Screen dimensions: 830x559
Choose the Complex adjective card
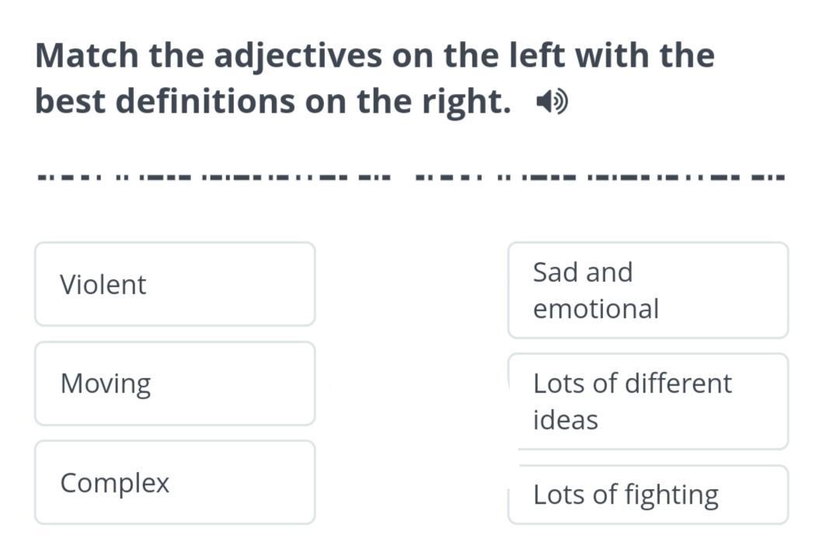[175, 482]
